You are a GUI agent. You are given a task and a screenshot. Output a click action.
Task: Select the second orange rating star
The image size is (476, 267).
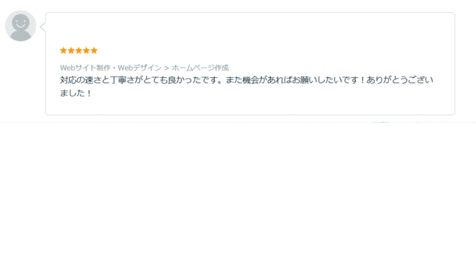pyautogui.click(x=71, y=51)
